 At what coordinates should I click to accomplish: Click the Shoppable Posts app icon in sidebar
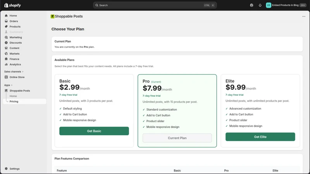click(x=6, y=90)
